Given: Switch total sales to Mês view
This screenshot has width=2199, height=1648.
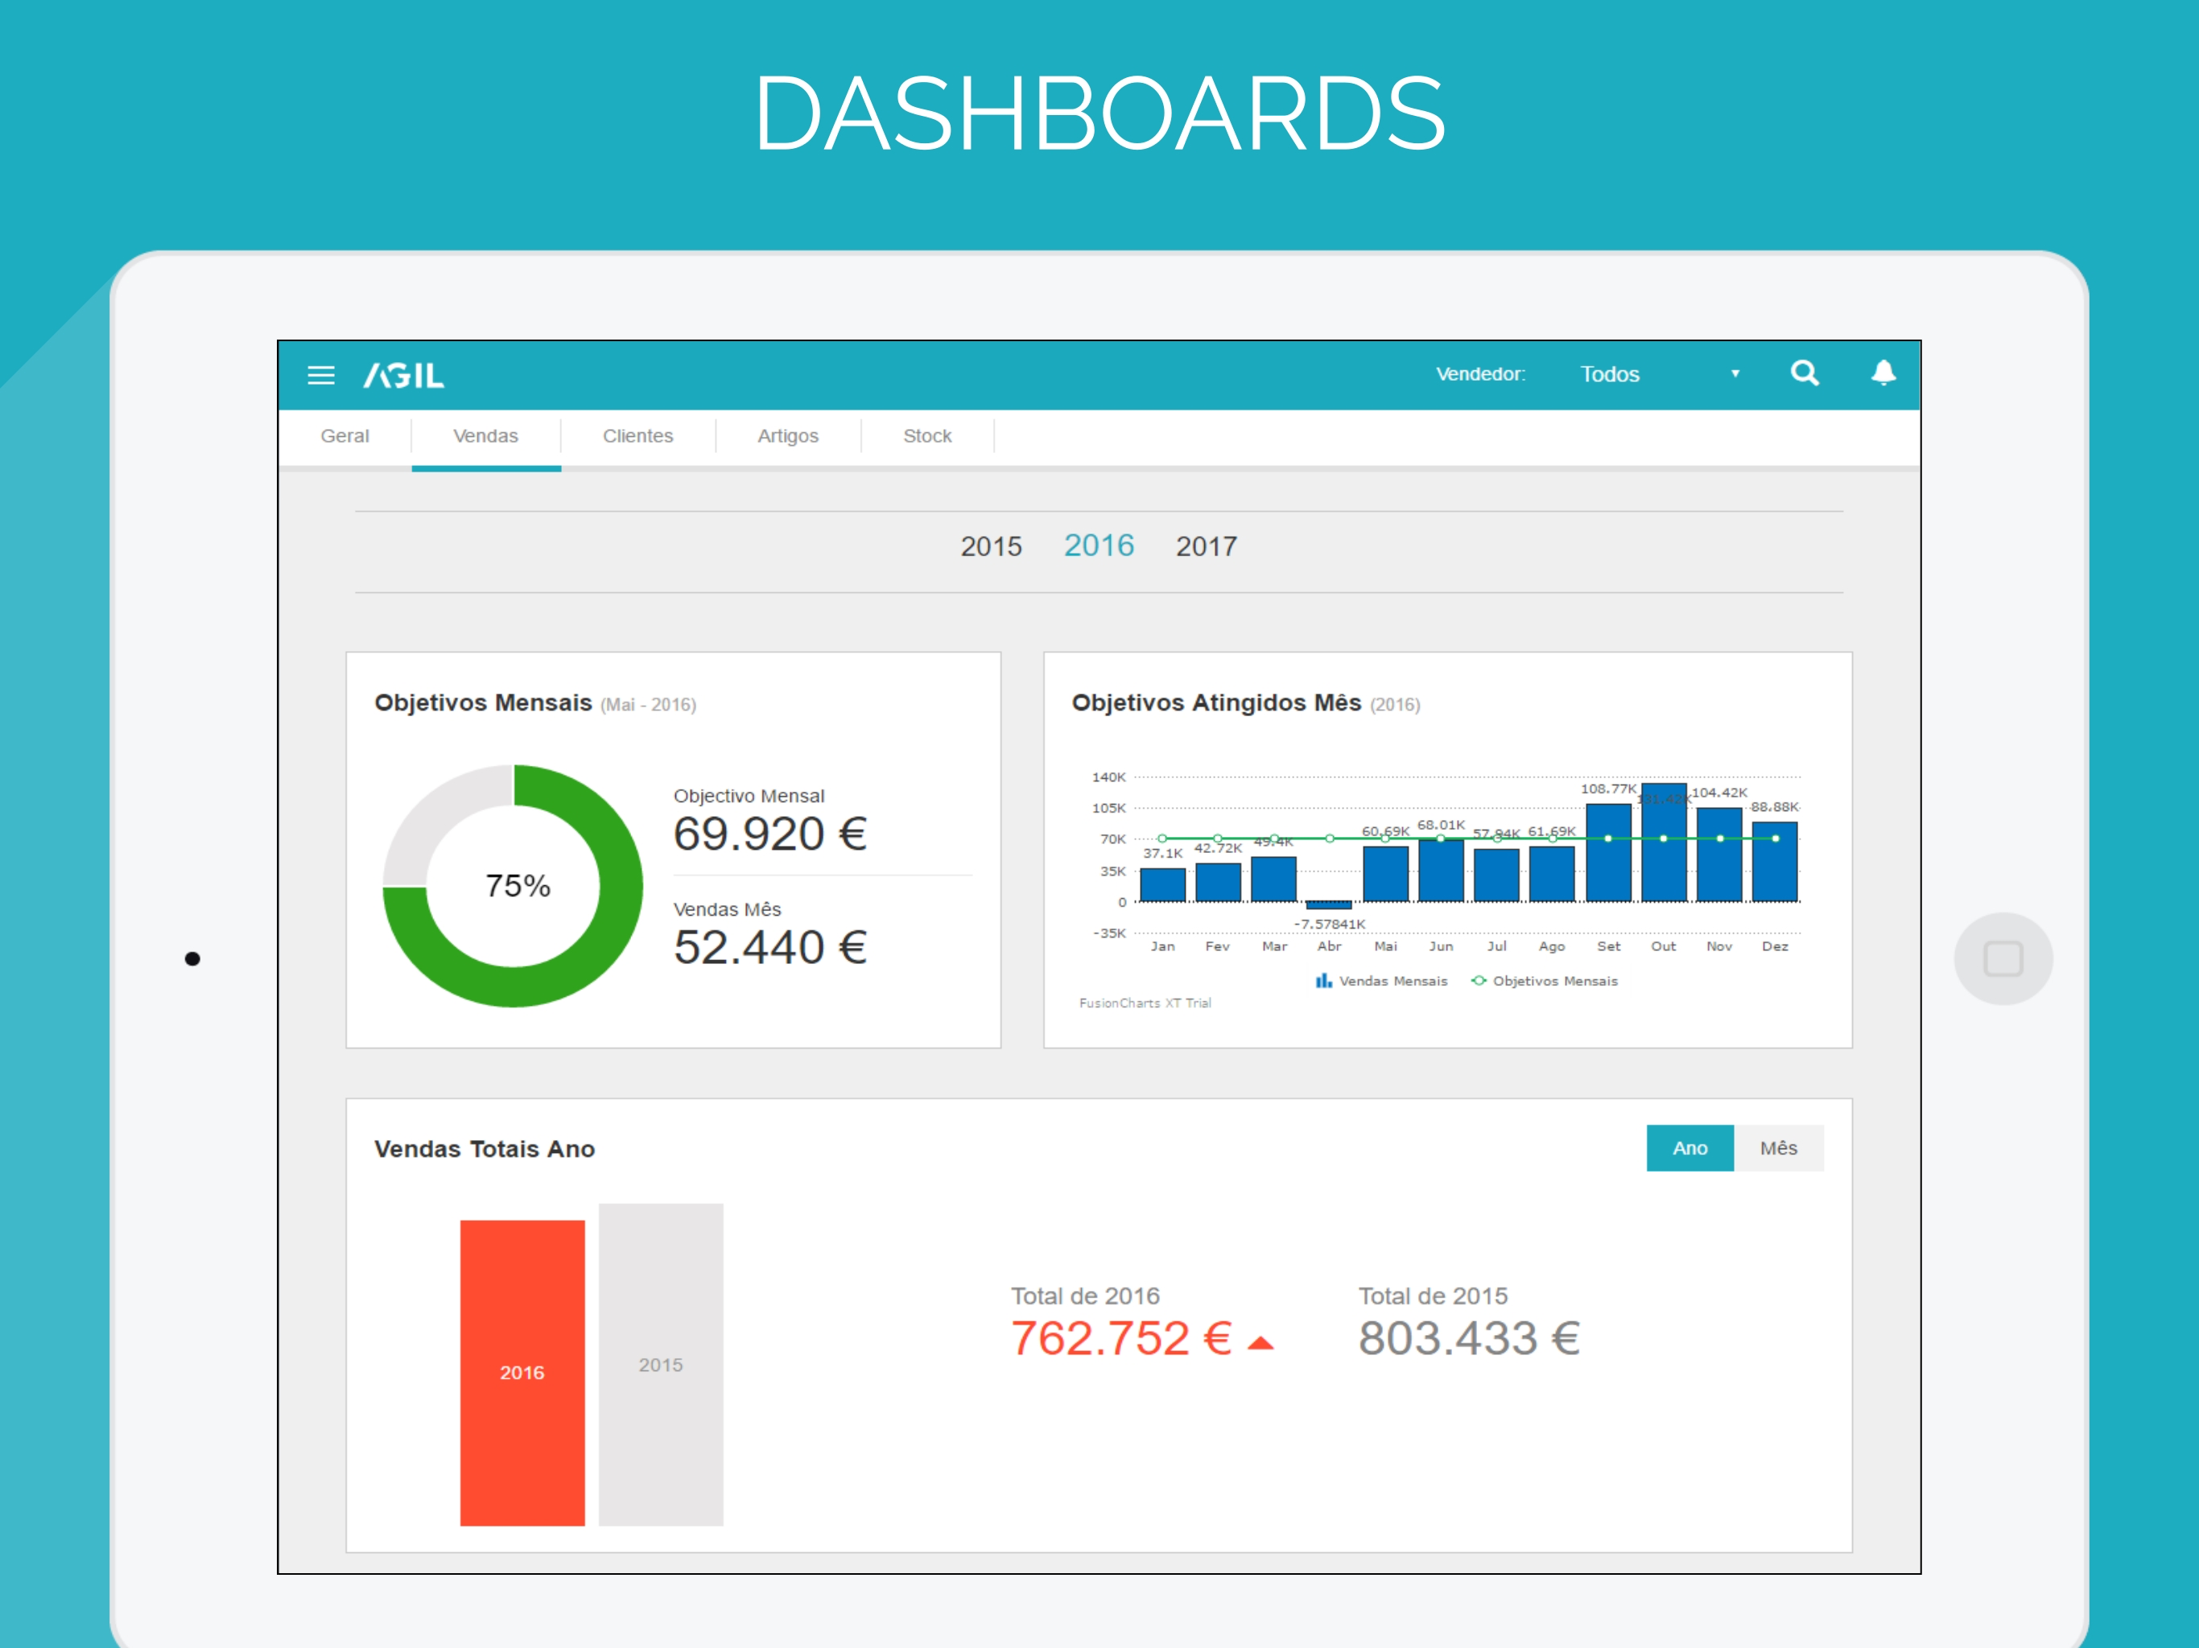Looking at the screenshot, I should pyautogui.click(x=1779, y=1148).
